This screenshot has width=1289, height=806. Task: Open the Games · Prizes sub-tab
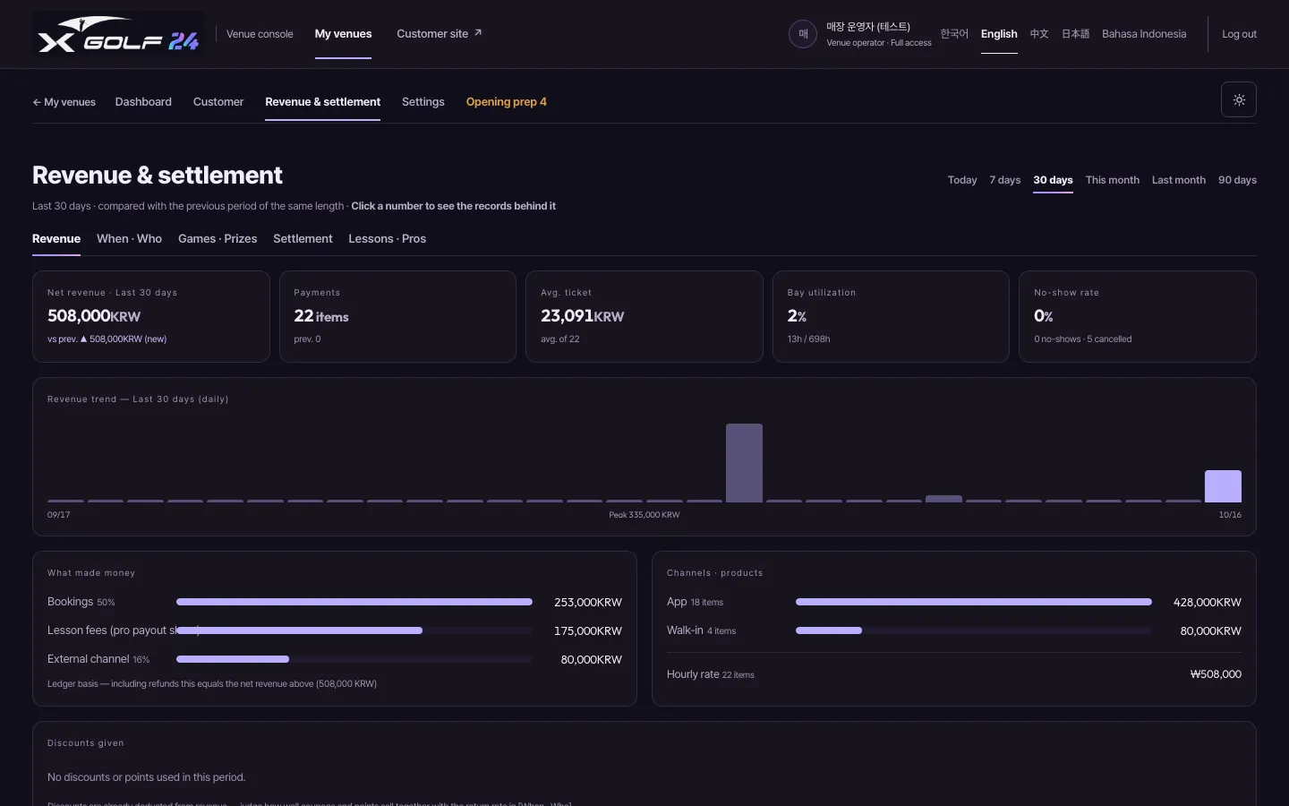pos(218,239)
